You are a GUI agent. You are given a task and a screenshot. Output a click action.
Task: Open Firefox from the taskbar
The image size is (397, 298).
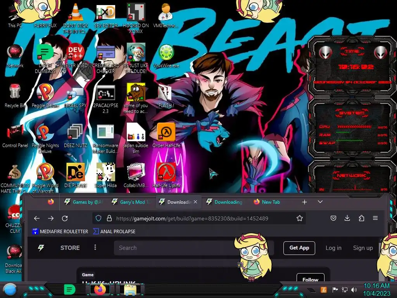pyautogui.click(x=100, y=289)
